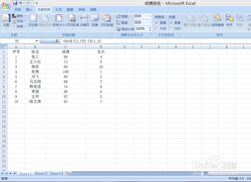Add a sheet Background (背景)
The width and height of the screenshot is (251, 182).
click(95, 21)
